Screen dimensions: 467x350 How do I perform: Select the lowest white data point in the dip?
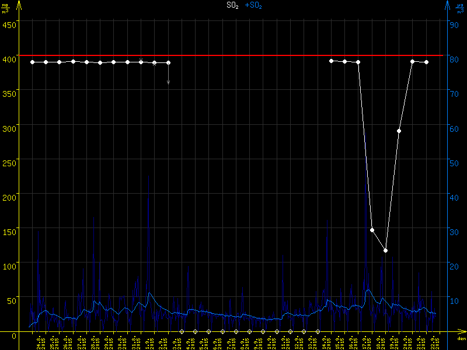pos(385,250)
